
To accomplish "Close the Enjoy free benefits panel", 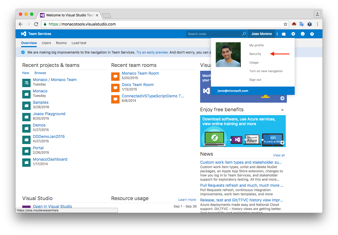I will click(x=282, y=110).
